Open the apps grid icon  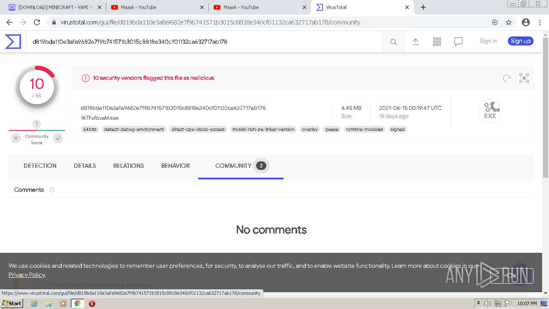pos(437,41)
